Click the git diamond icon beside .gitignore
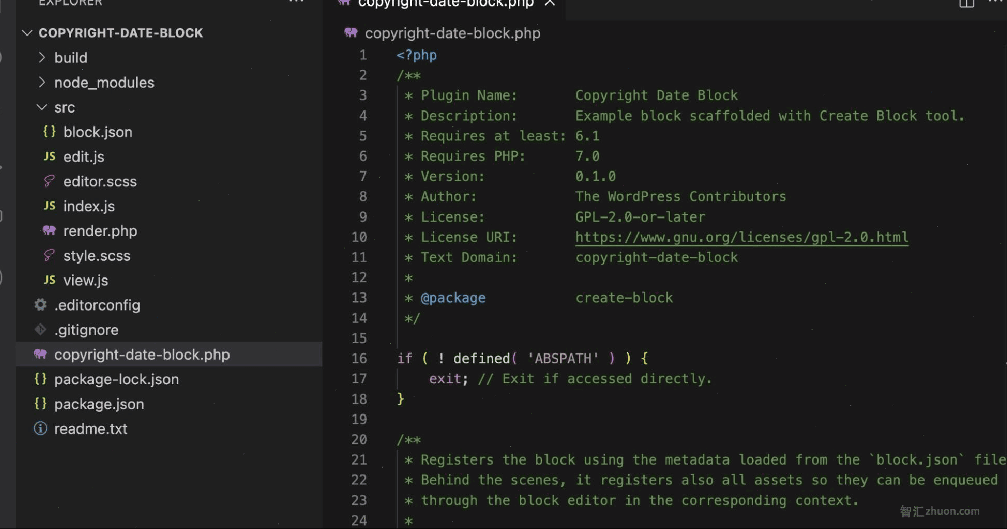The height and width of the screenshot is (529, 1007). coord(40,330)
